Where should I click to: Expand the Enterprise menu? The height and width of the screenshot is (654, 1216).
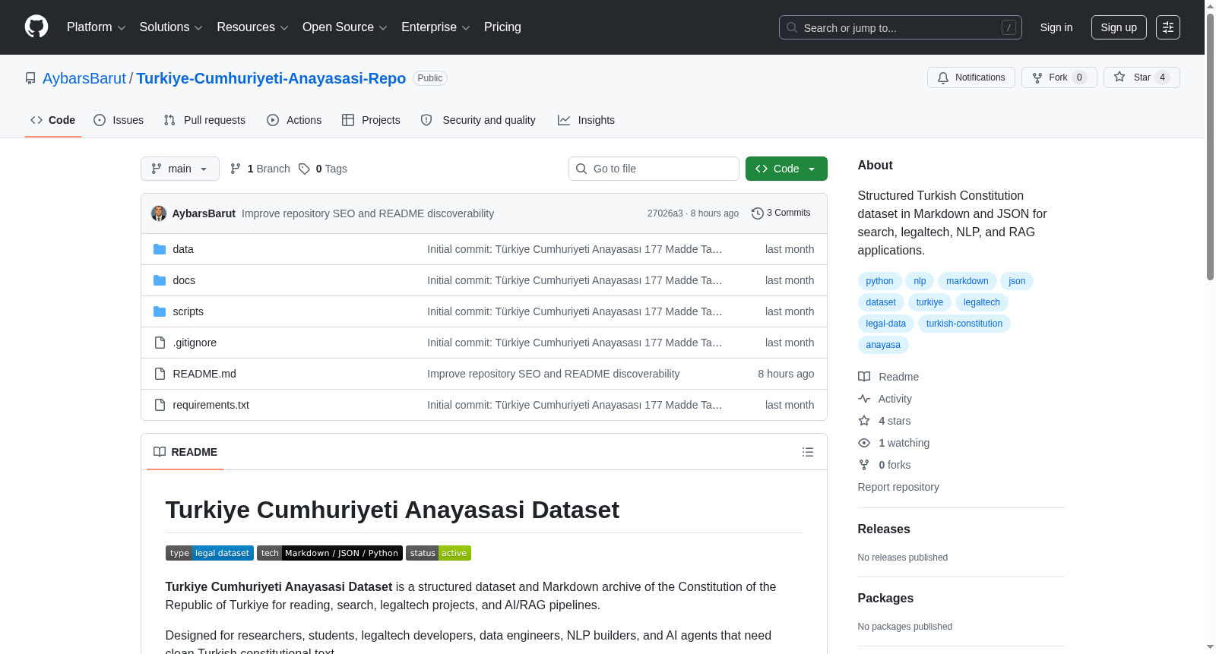click(x=435, y=27)
